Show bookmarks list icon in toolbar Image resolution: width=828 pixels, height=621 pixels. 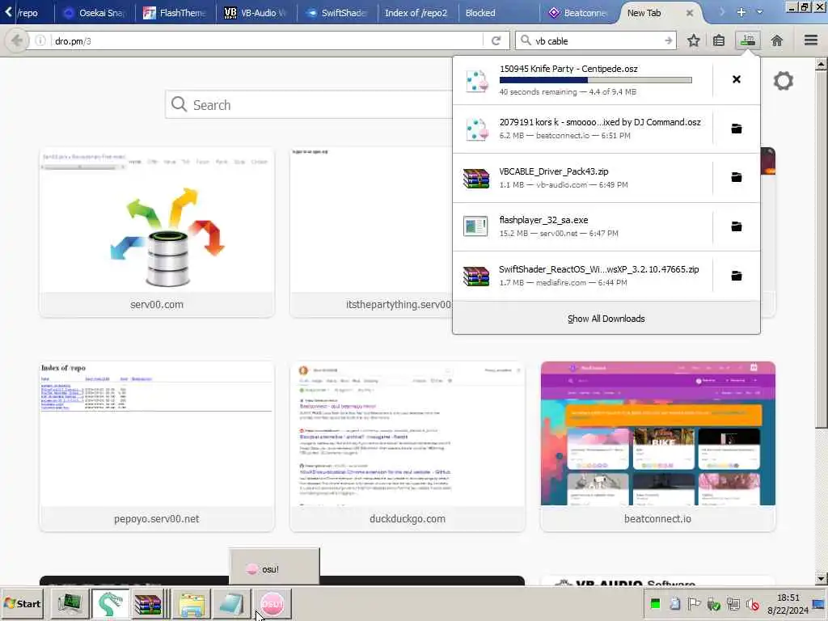pos(719,40)
